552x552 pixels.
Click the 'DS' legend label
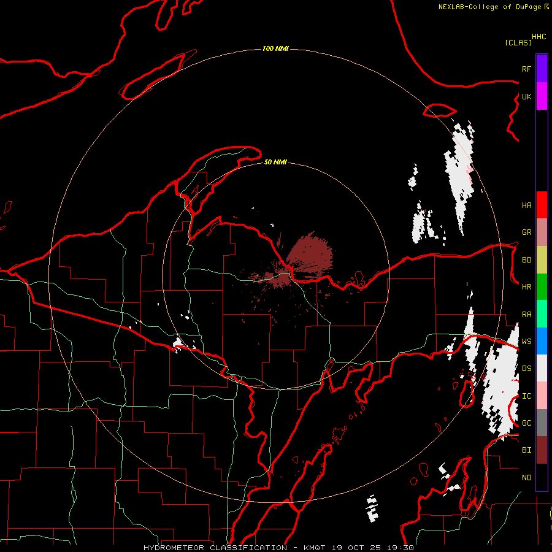tap(526, 369)
